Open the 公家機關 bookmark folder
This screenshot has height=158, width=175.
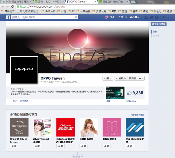(83, 11)
